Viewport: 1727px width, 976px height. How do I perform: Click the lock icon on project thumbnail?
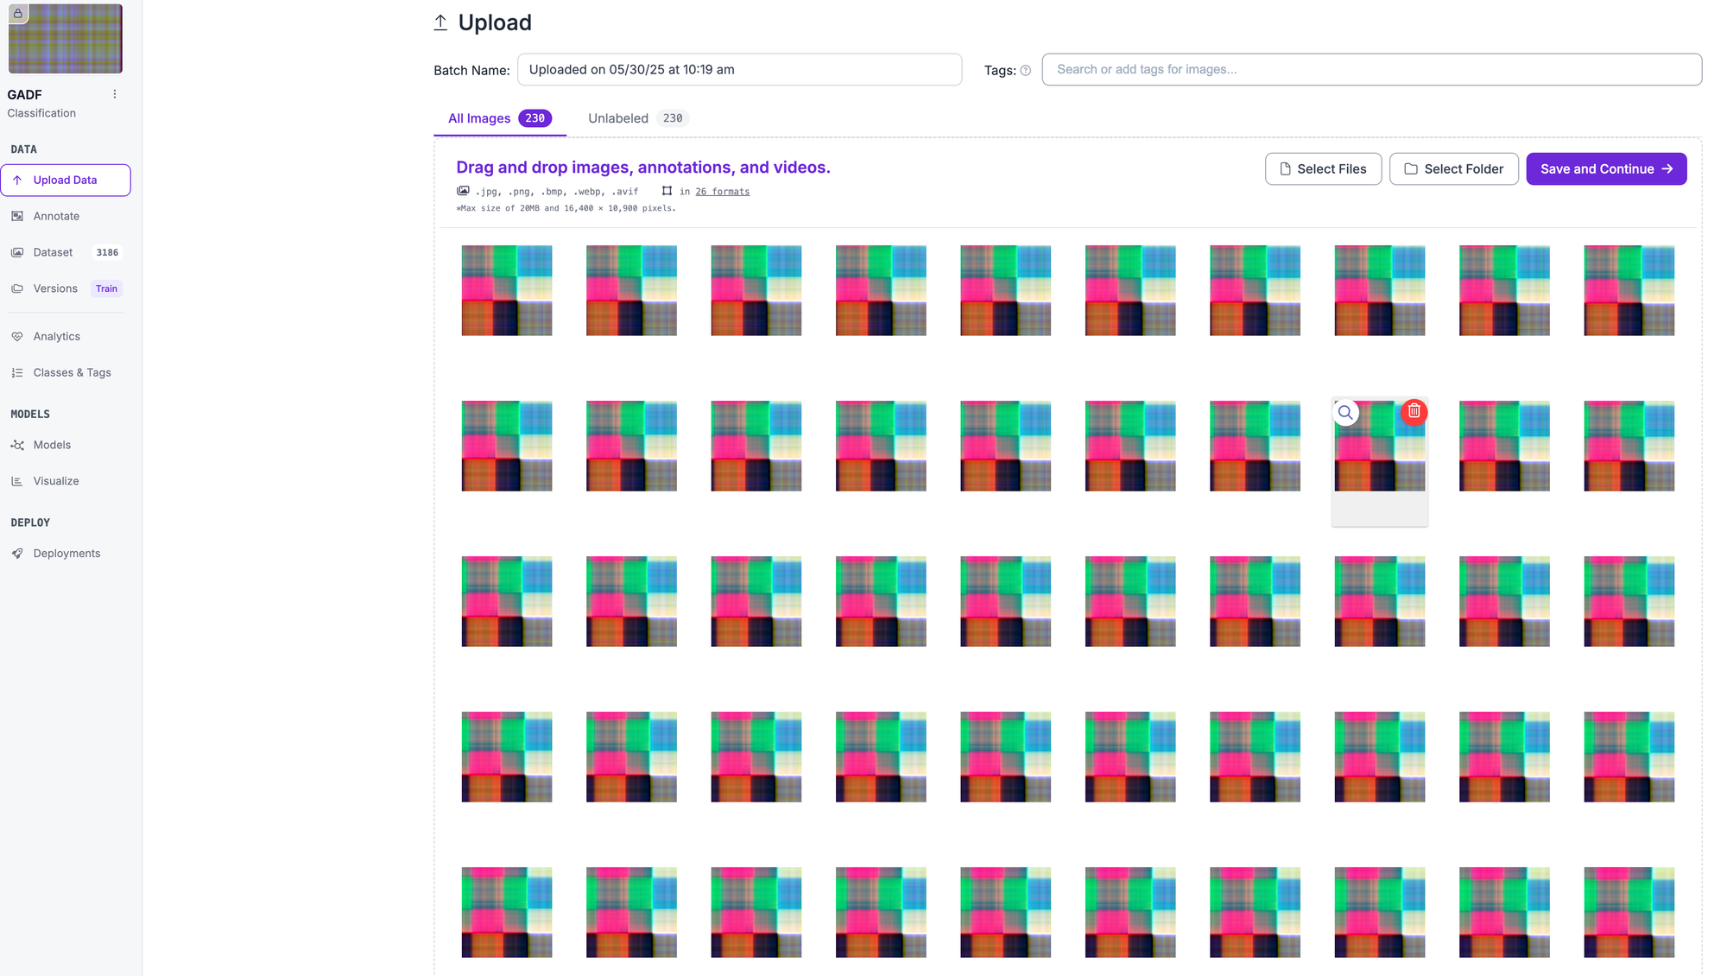coord(18,13)
